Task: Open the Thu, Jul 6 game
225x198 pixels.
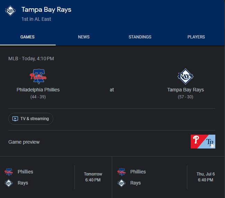Action: click(168, 177)
